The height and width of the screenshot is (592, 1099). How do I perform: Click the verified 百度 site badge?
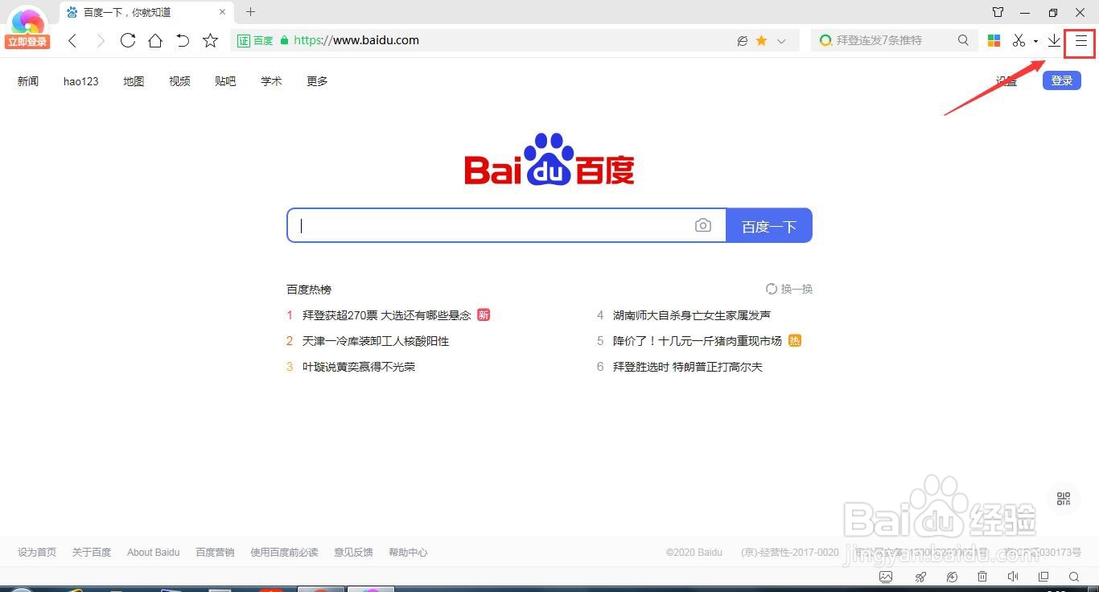coord(255,40)
